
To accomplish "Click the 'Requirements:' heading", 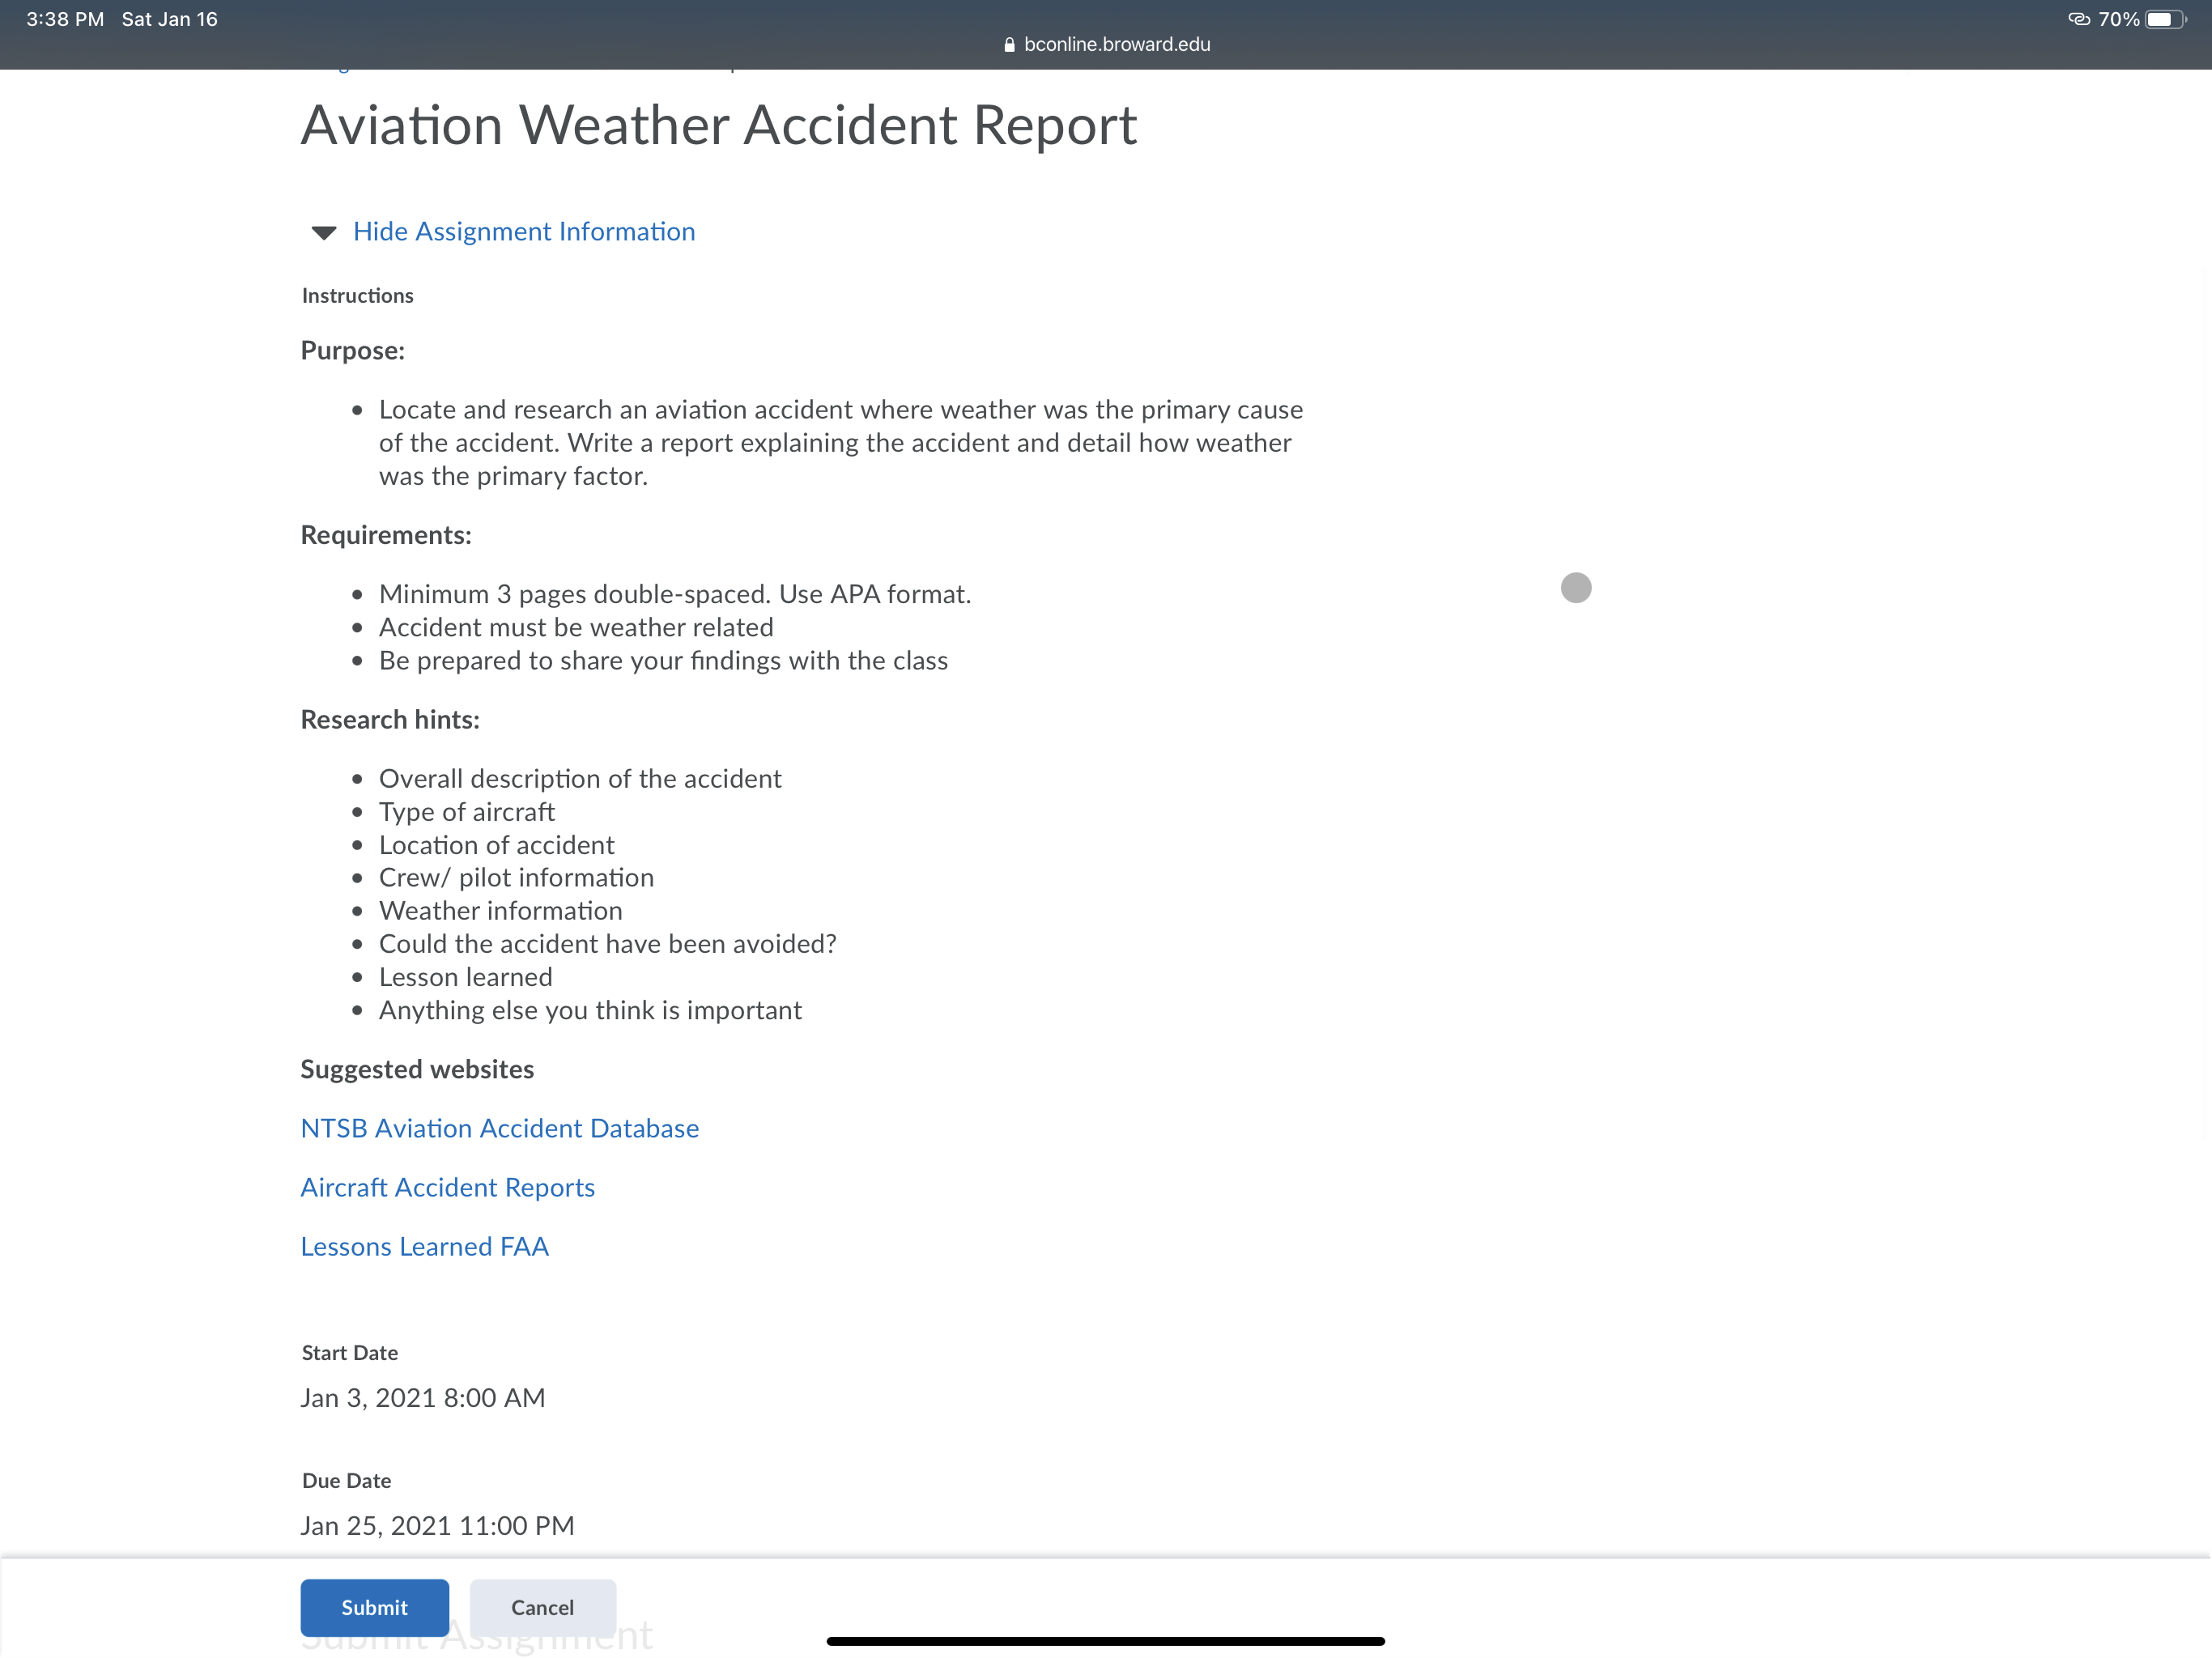I will click(386, 535).
